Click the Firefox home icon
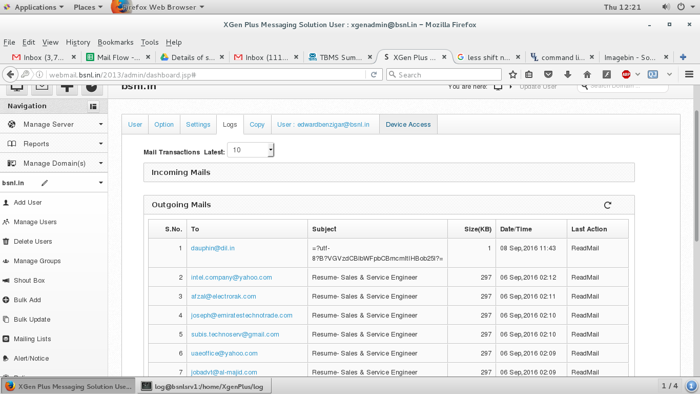This screenshot has width=700, height=394. (x=587, y=74)
